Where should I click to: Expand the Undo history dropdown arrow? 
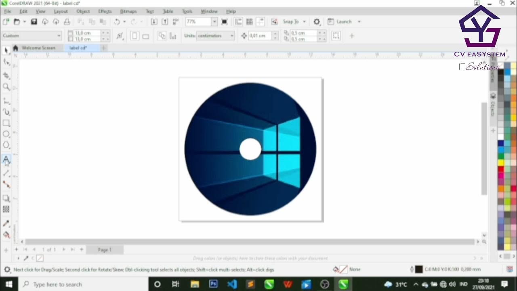pyautogui.click(x=124, y=21)
